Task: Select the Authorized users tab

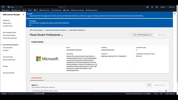Action: [x=37, y=78]
